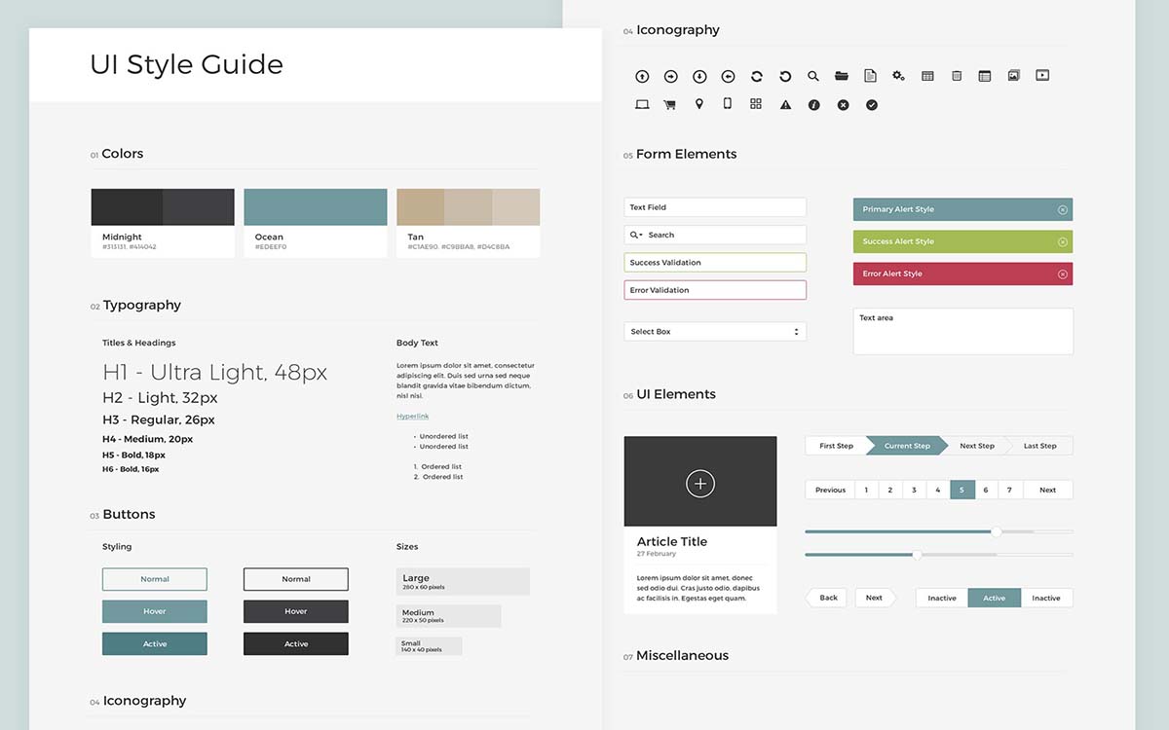Click the video play screen icon

click(1042, 75)
